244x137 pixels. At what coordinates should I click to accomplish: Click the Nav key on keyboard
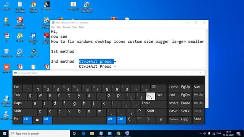coord(198,88)
